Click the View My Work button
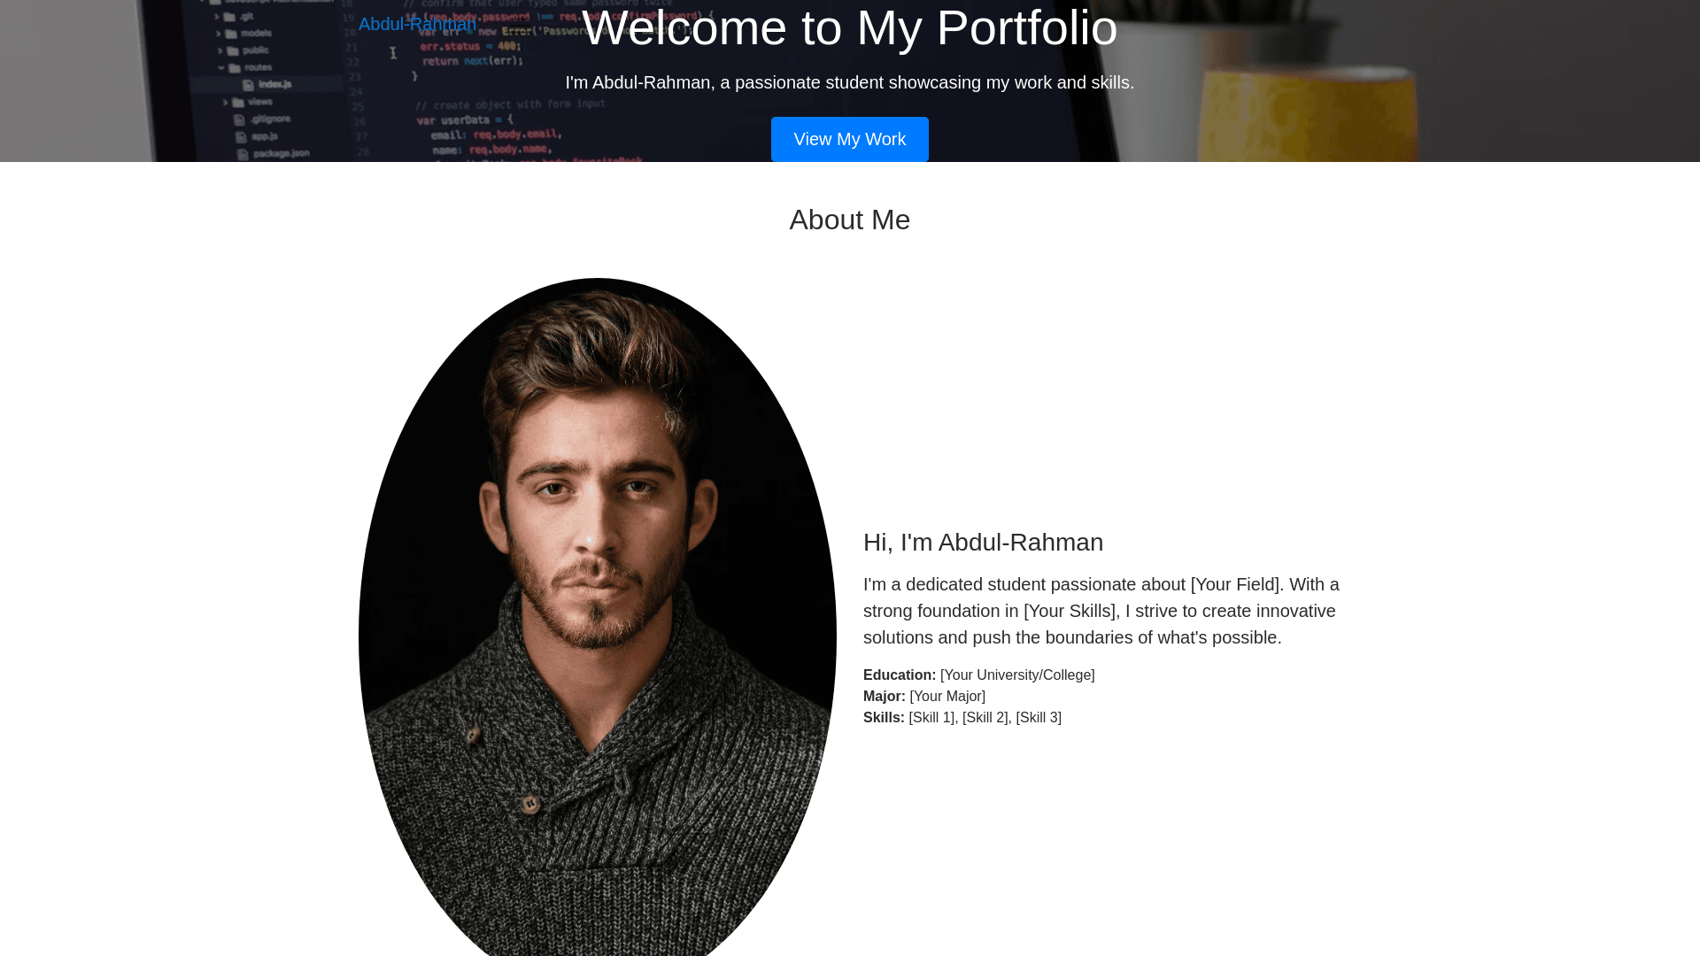This screenshot has height=956, width=1700. coord(849,139)
